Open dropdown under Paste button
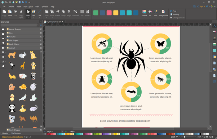217x139 pixels. pos(10,18)
